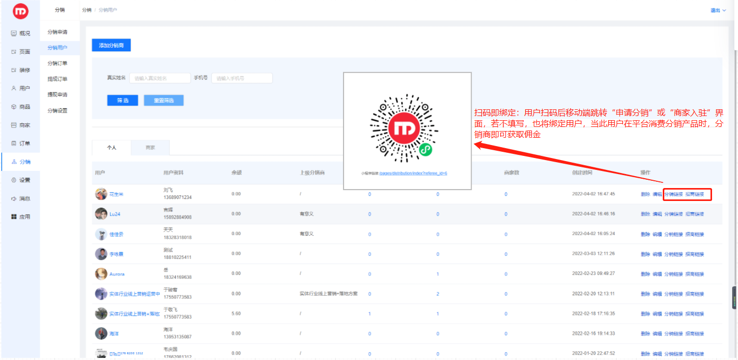Focus the 手机号 input field
Image resolution: width=738 pixels, height=360 pixels.
242,78
